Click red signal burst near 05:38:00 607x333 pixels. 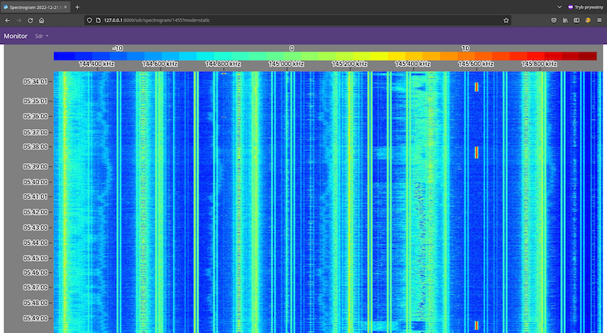coord(476,152)
